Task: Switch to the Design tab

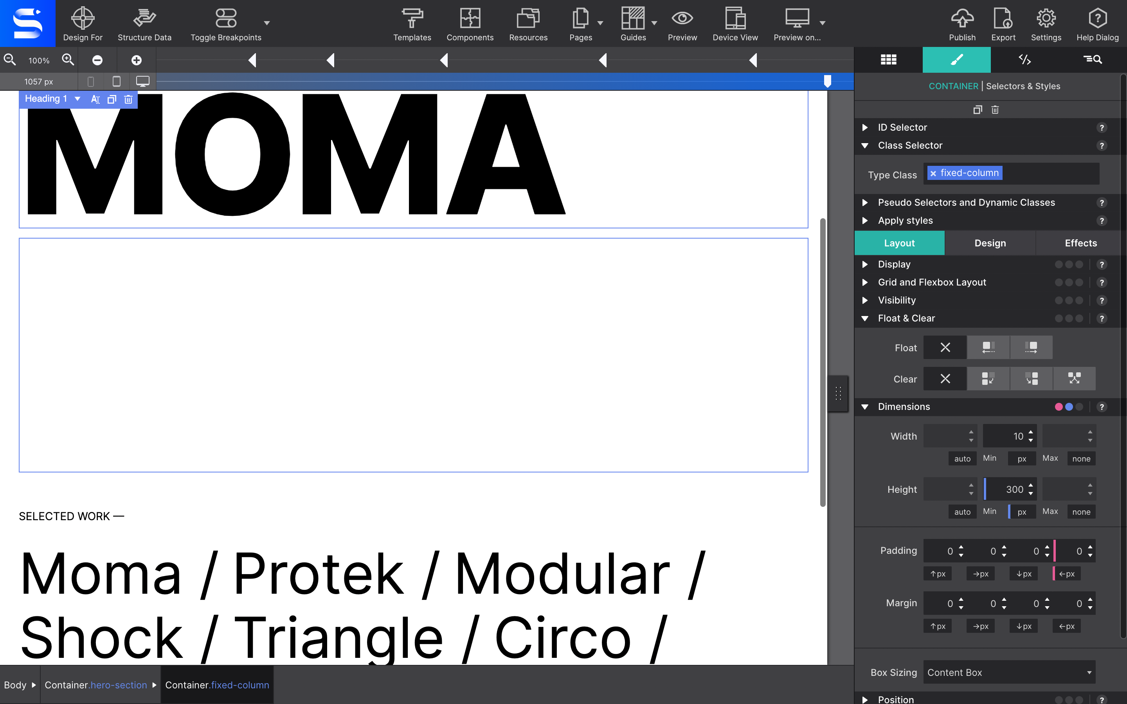Action: (989, 242)
